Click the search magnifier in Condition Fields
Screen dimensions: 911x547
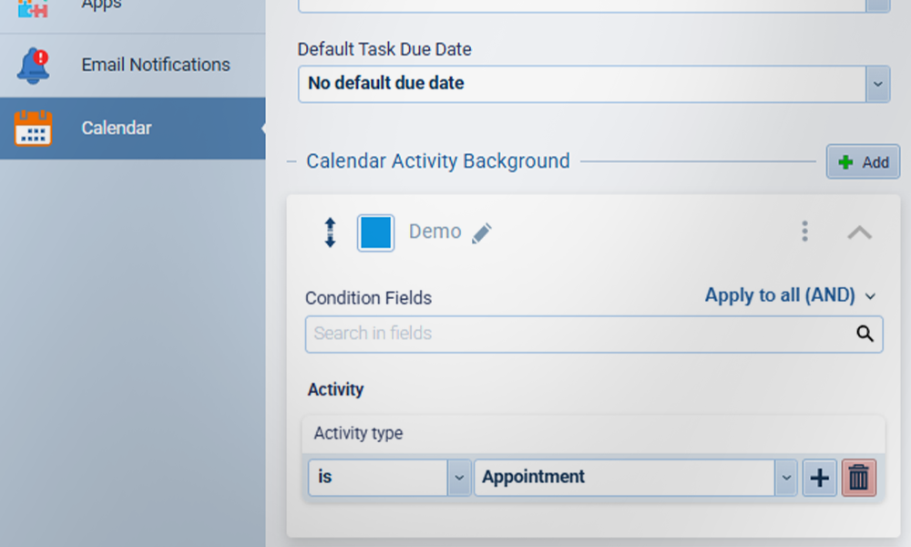pos(865,334)
